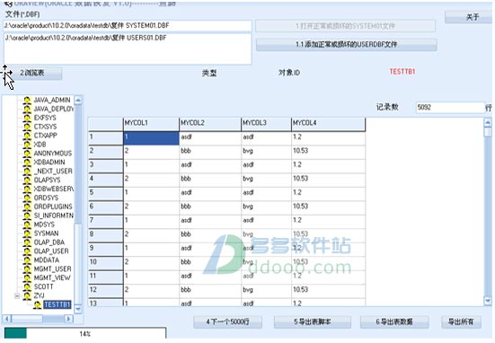495x343 pixels.
Task: Click the SYSTEM01.DBF file path field
Action: (x=128, y=25)
